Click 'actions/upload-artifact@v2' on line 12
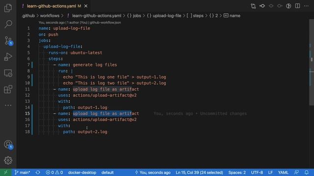314x176 pixels. [105, 95]
